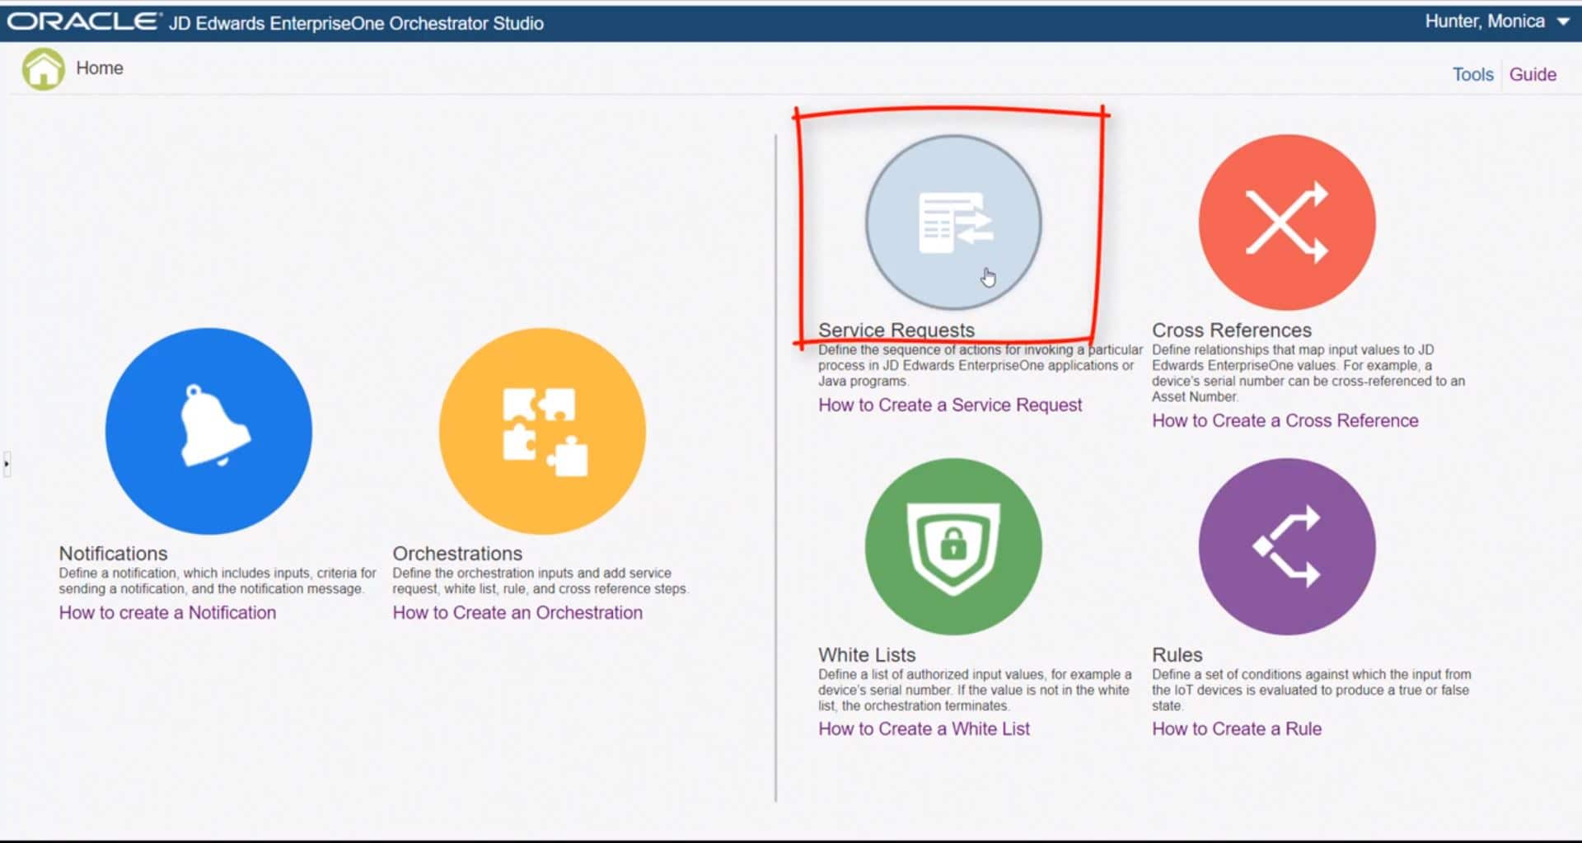Open How to Create a Service Request
The width and height of the screenshot is (1582, 843).
coord(949,405)
